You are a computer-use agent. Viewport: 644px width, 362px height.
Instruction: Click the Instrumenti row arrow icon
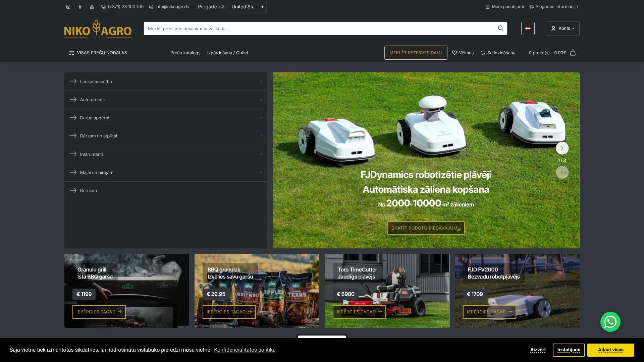(x=73, y=154)
